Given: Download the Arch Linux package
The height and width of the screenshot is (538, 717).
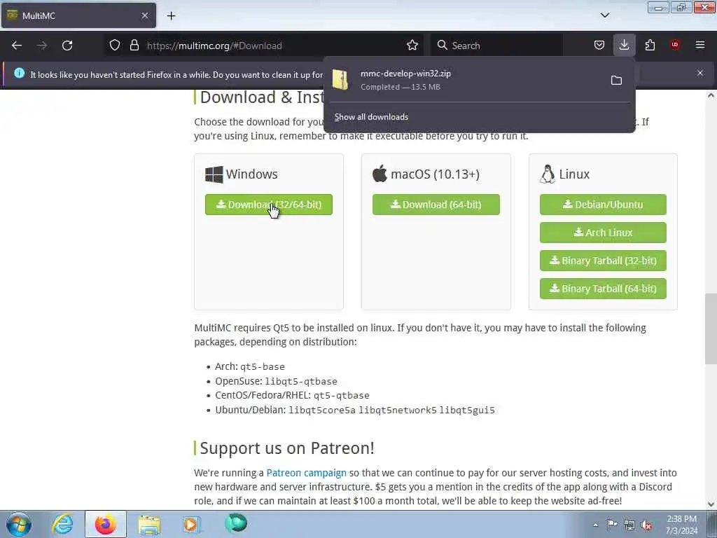Looking at the screenshot, I should [603, 233].
